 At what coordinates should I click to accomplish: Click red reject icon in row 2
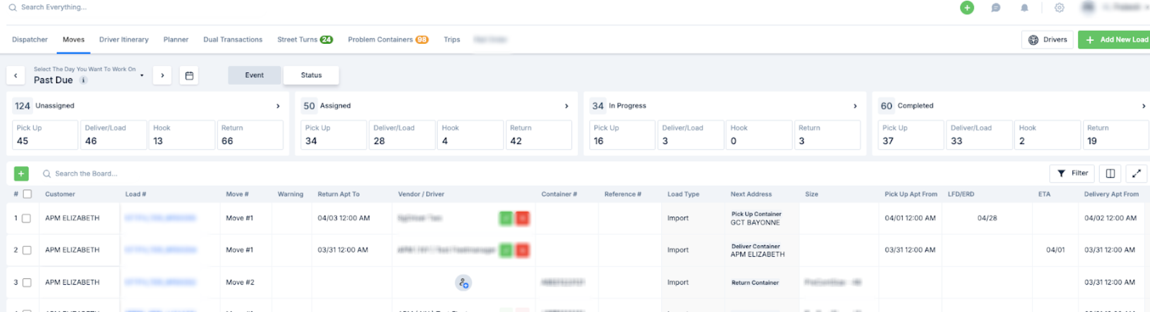point(523,250)
